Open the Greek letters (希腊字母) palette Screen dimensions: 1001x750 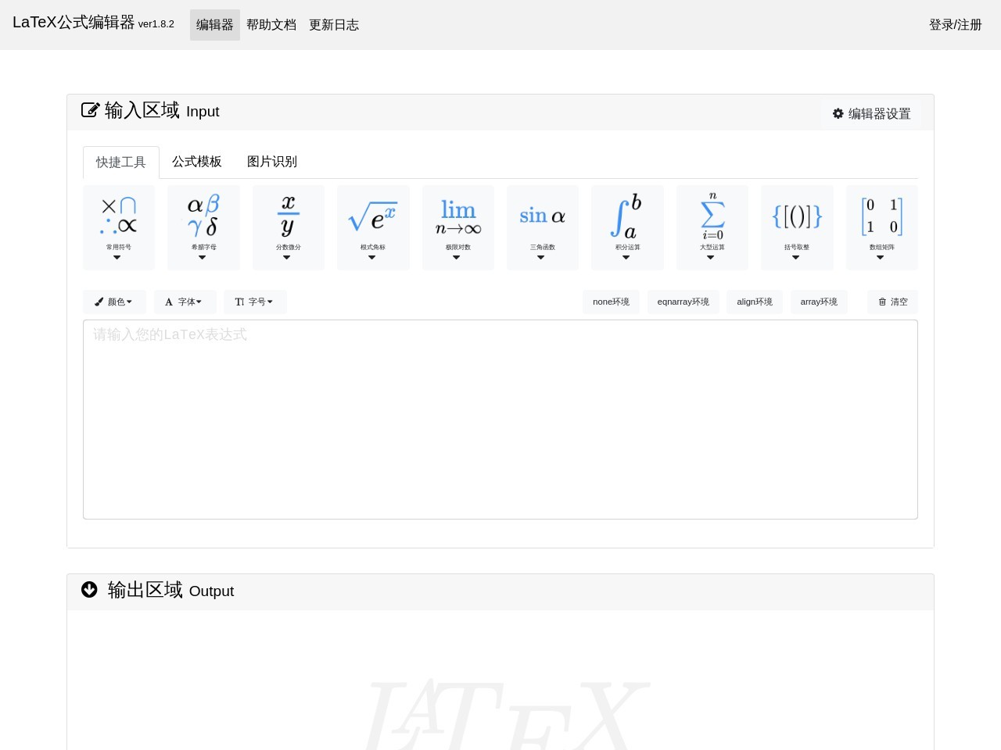tap(203, 227)
